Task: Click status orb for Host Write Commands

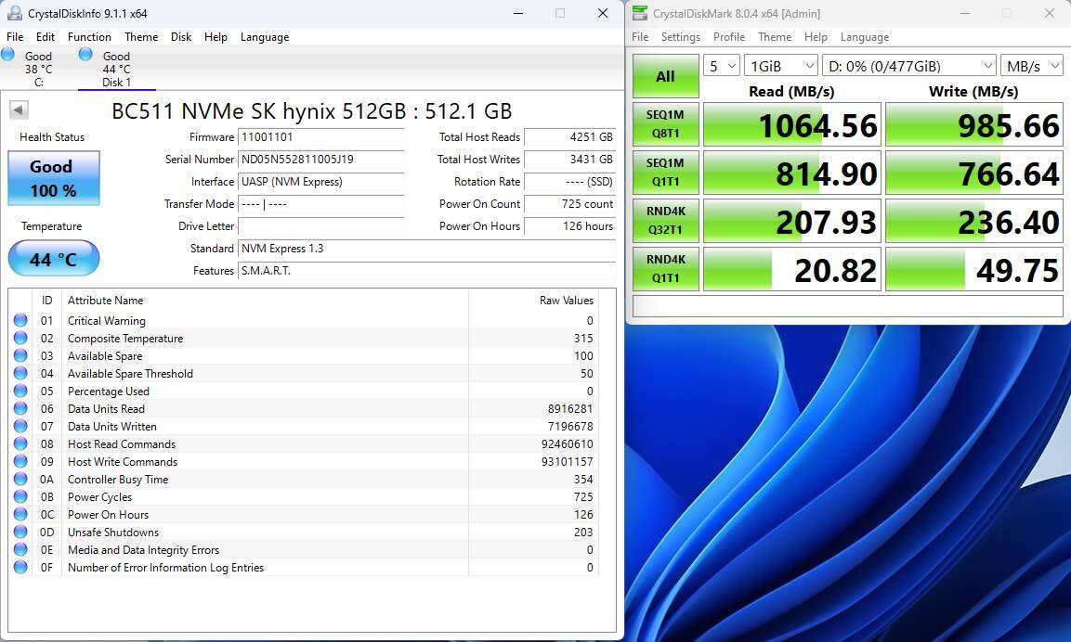Action: (20, 461)
